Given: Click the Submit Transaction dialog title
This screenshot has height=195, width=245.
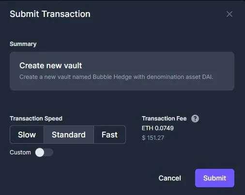Looking at the screenshot, I should coord(50,14).
